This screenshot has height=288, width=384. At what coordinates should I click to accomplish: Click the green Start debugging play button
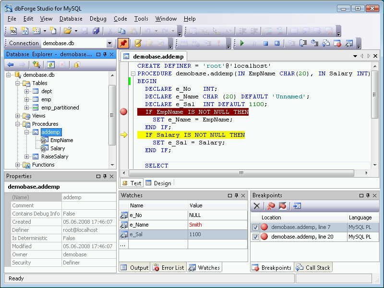[x=242, y=43]
